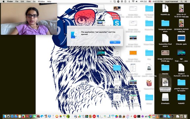
Task: Select the Climate .pptx file
Action: pyautogui.click(x=181, y=40)
